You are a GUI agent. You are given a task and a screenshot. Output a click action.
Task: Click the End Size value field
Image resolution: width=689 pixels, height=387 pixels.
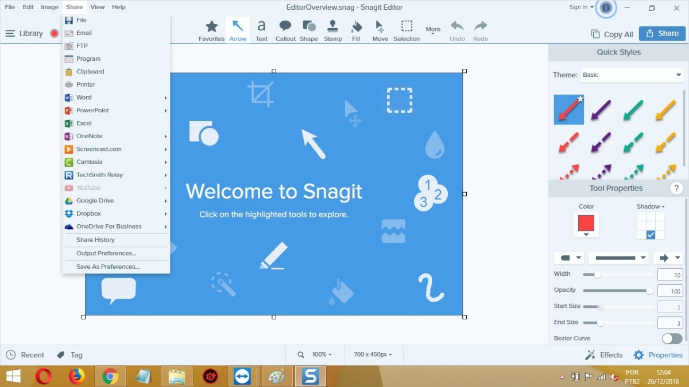click(x=670, y=323)
